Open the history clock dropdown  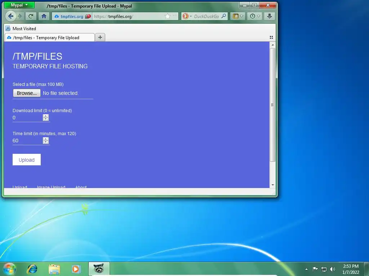[x=255, y=16]
